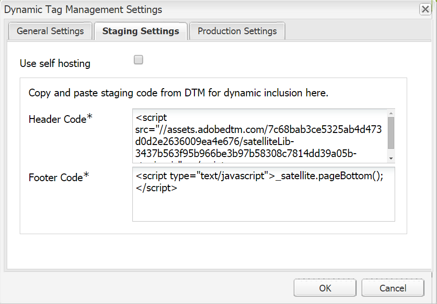437x304 pixels.
Task: Confirm settings with the OK button
Action: click(x=325, y=288)
